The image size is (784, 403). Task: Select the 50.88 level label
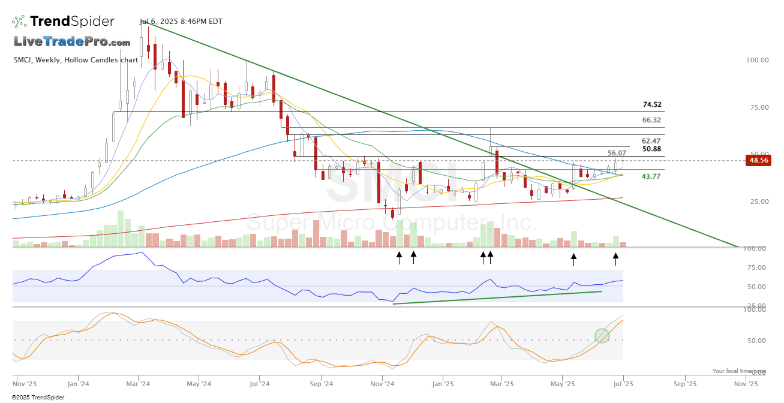click(651, 149)
